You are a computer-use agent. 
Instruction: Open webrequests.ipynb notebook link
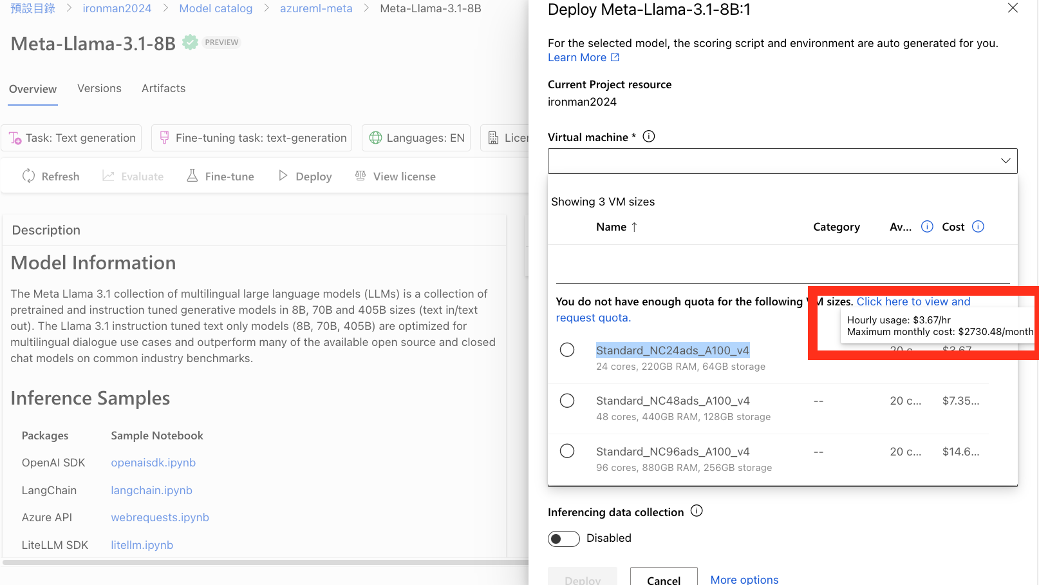click(160, 517)
